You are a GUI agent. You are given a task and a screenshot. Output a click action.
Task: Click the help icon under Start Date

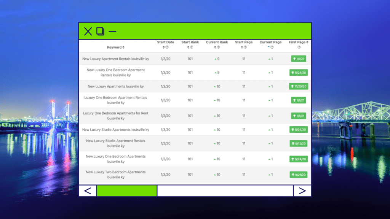(167, 47)
